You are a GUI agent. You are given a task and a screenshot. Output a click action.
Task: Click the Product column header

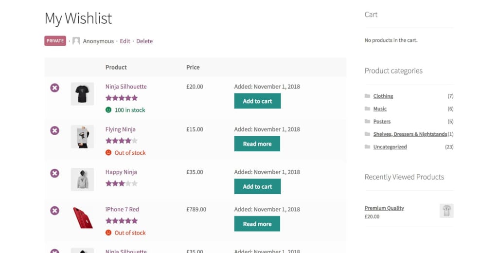pyautogui.click(x=116, y=67)
